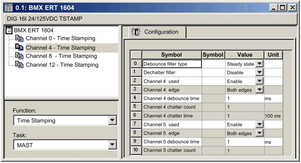The width and height of the screenshot is (301, 163).
Task: Click the Dechatter filter label cell
Action: [172, 72]
